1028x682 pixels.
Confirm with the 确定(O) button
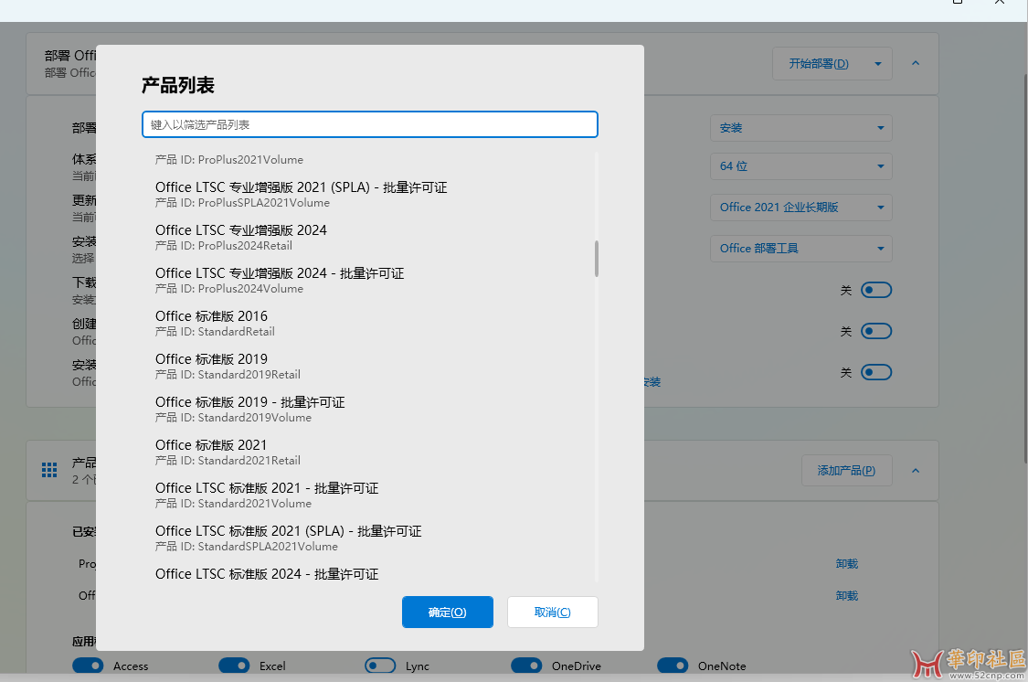click(447, 612)
